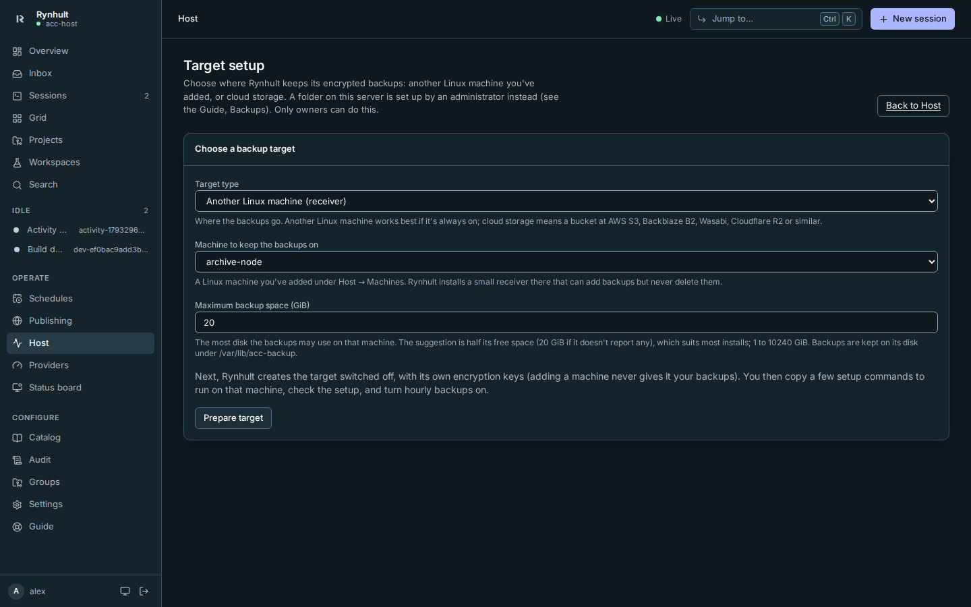The width and height of the screenshot is (971, 607).
Task: Click the Rynhult logo icon
Action: [20, 19]
